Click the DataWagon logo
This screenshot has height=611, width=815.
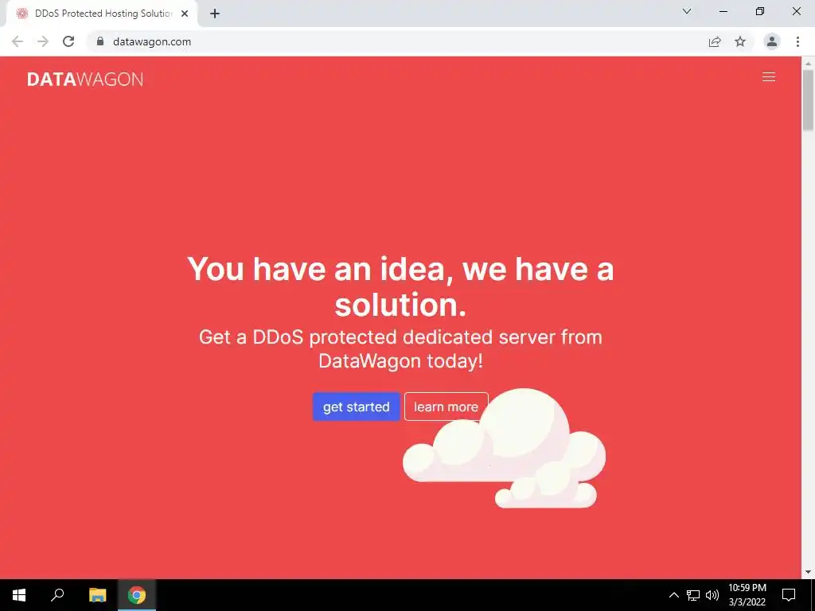(x=85, y=79)
